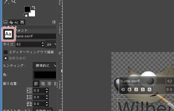Open the text box mode dropdown 流動的

click(x=43, y=110)
